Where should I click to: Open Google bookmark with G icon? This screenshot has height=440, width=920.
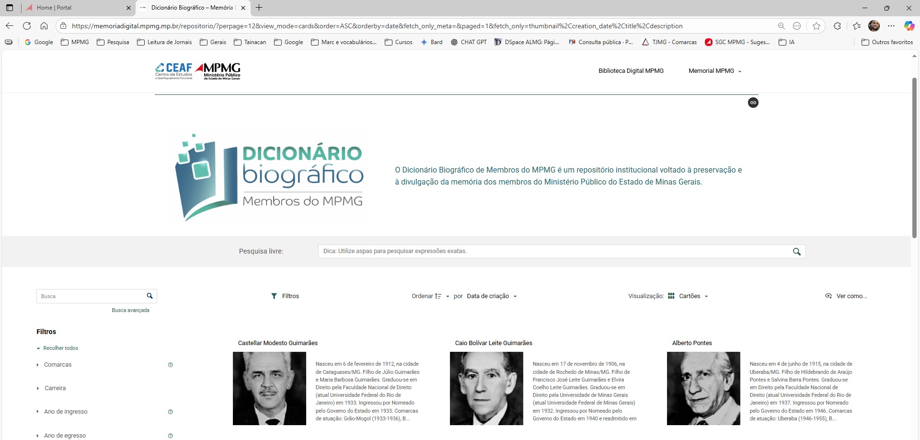pyautogui.click(x=39, y=42)
